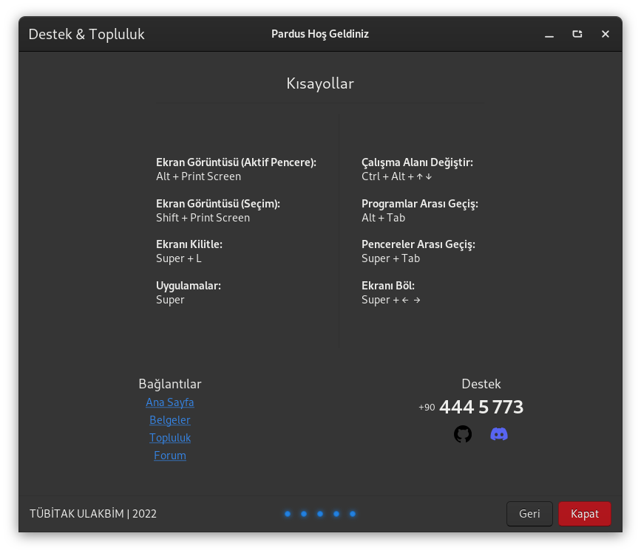641x553 pixels.
Task: Click the support phone number 444 5 773
Action: [x=481, y=407]
